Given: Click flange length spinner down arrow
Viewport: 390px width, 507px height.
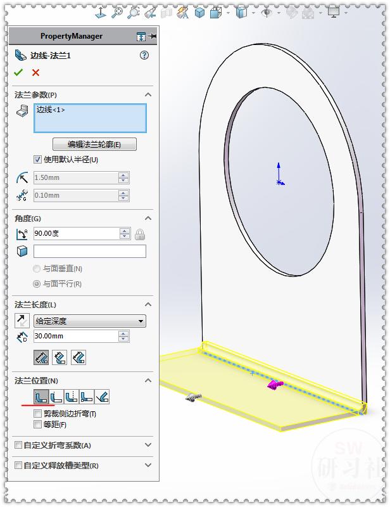Looking at the screenshot, I should tap(123, 339).
